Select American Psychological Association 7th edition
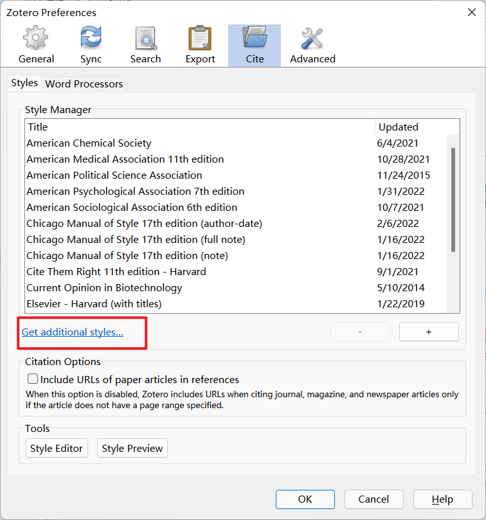This screenshot has width=486, height=520. 236,192
